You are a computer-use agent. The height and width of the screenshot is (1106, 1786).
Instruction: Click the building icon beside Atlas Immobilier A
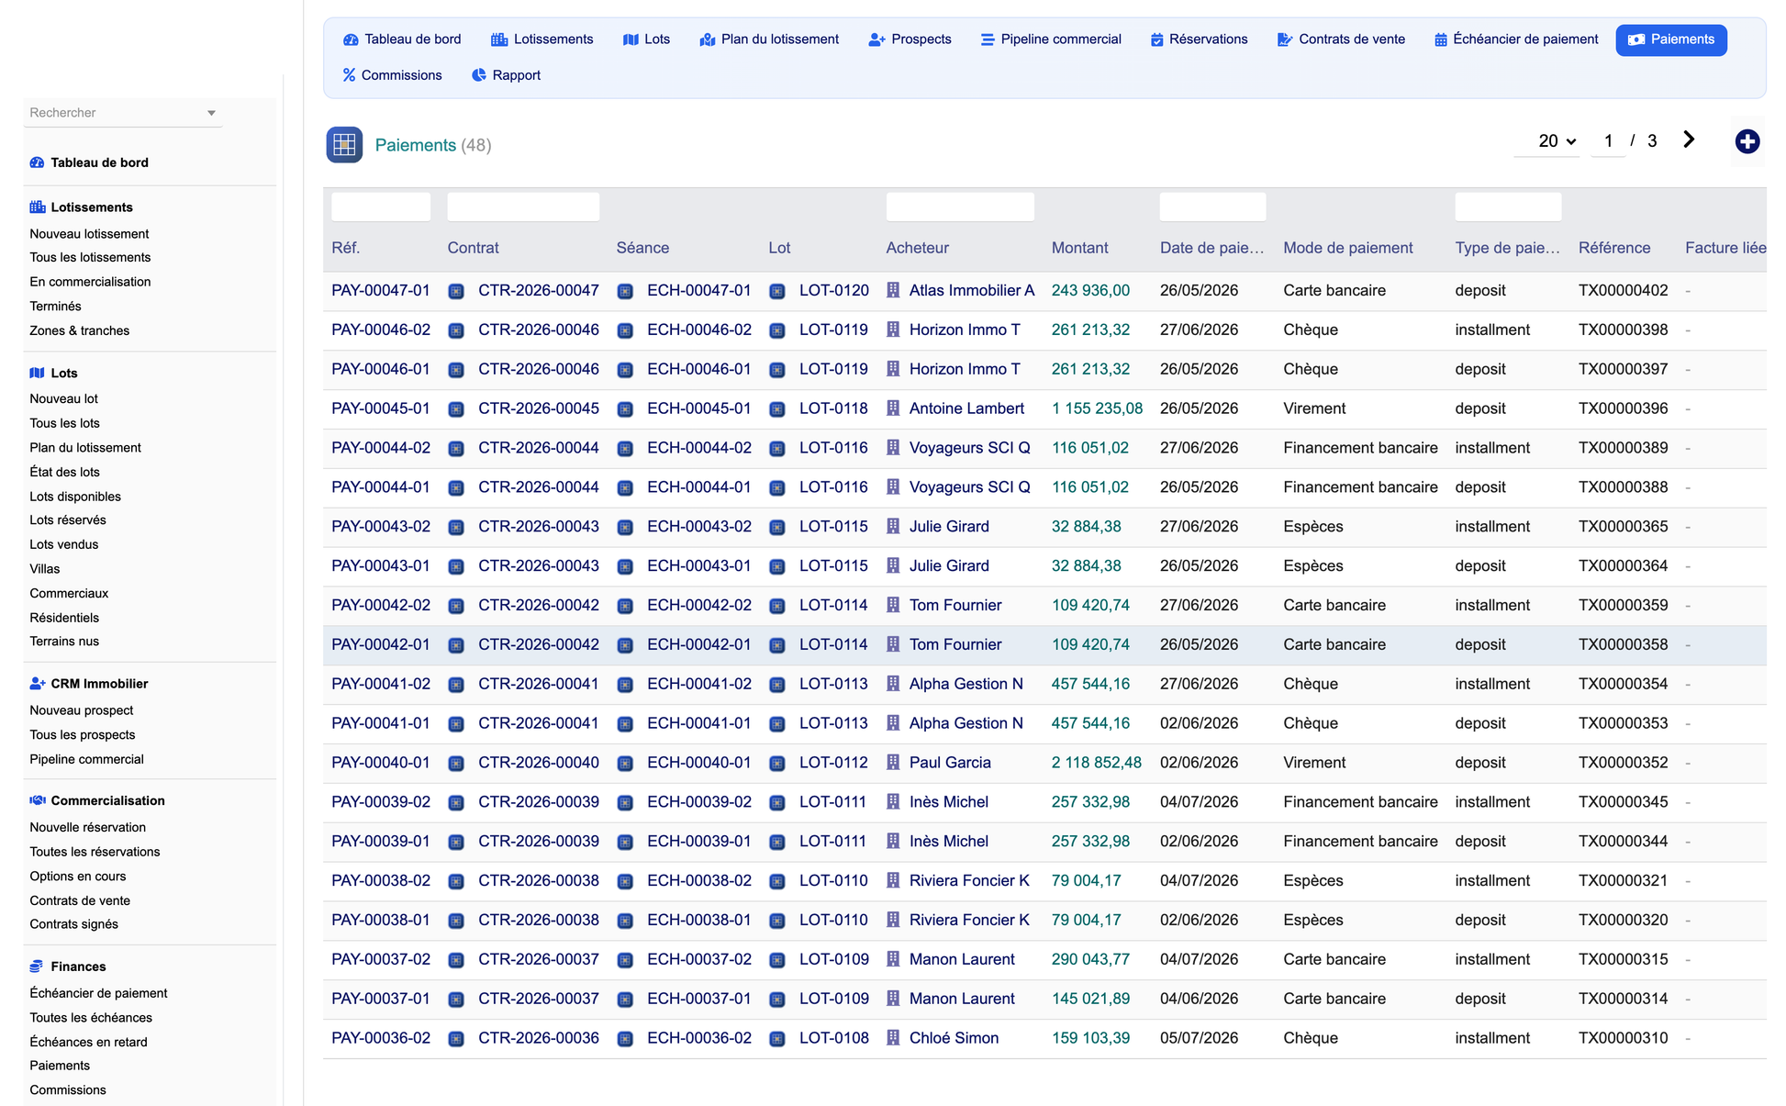(893, 290)
